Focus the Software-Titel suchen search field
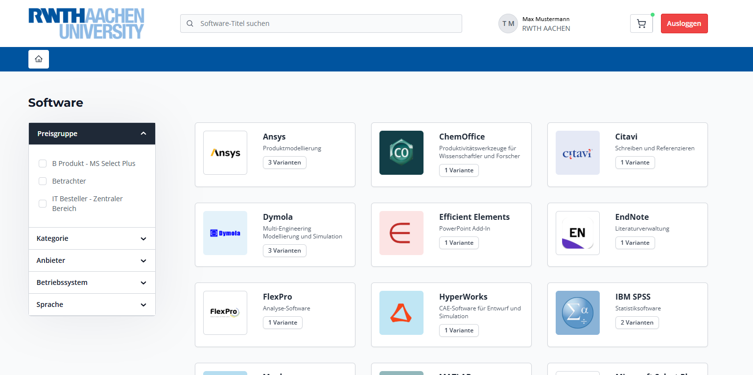Screen dimensions: 753x375 pos(321,23)
